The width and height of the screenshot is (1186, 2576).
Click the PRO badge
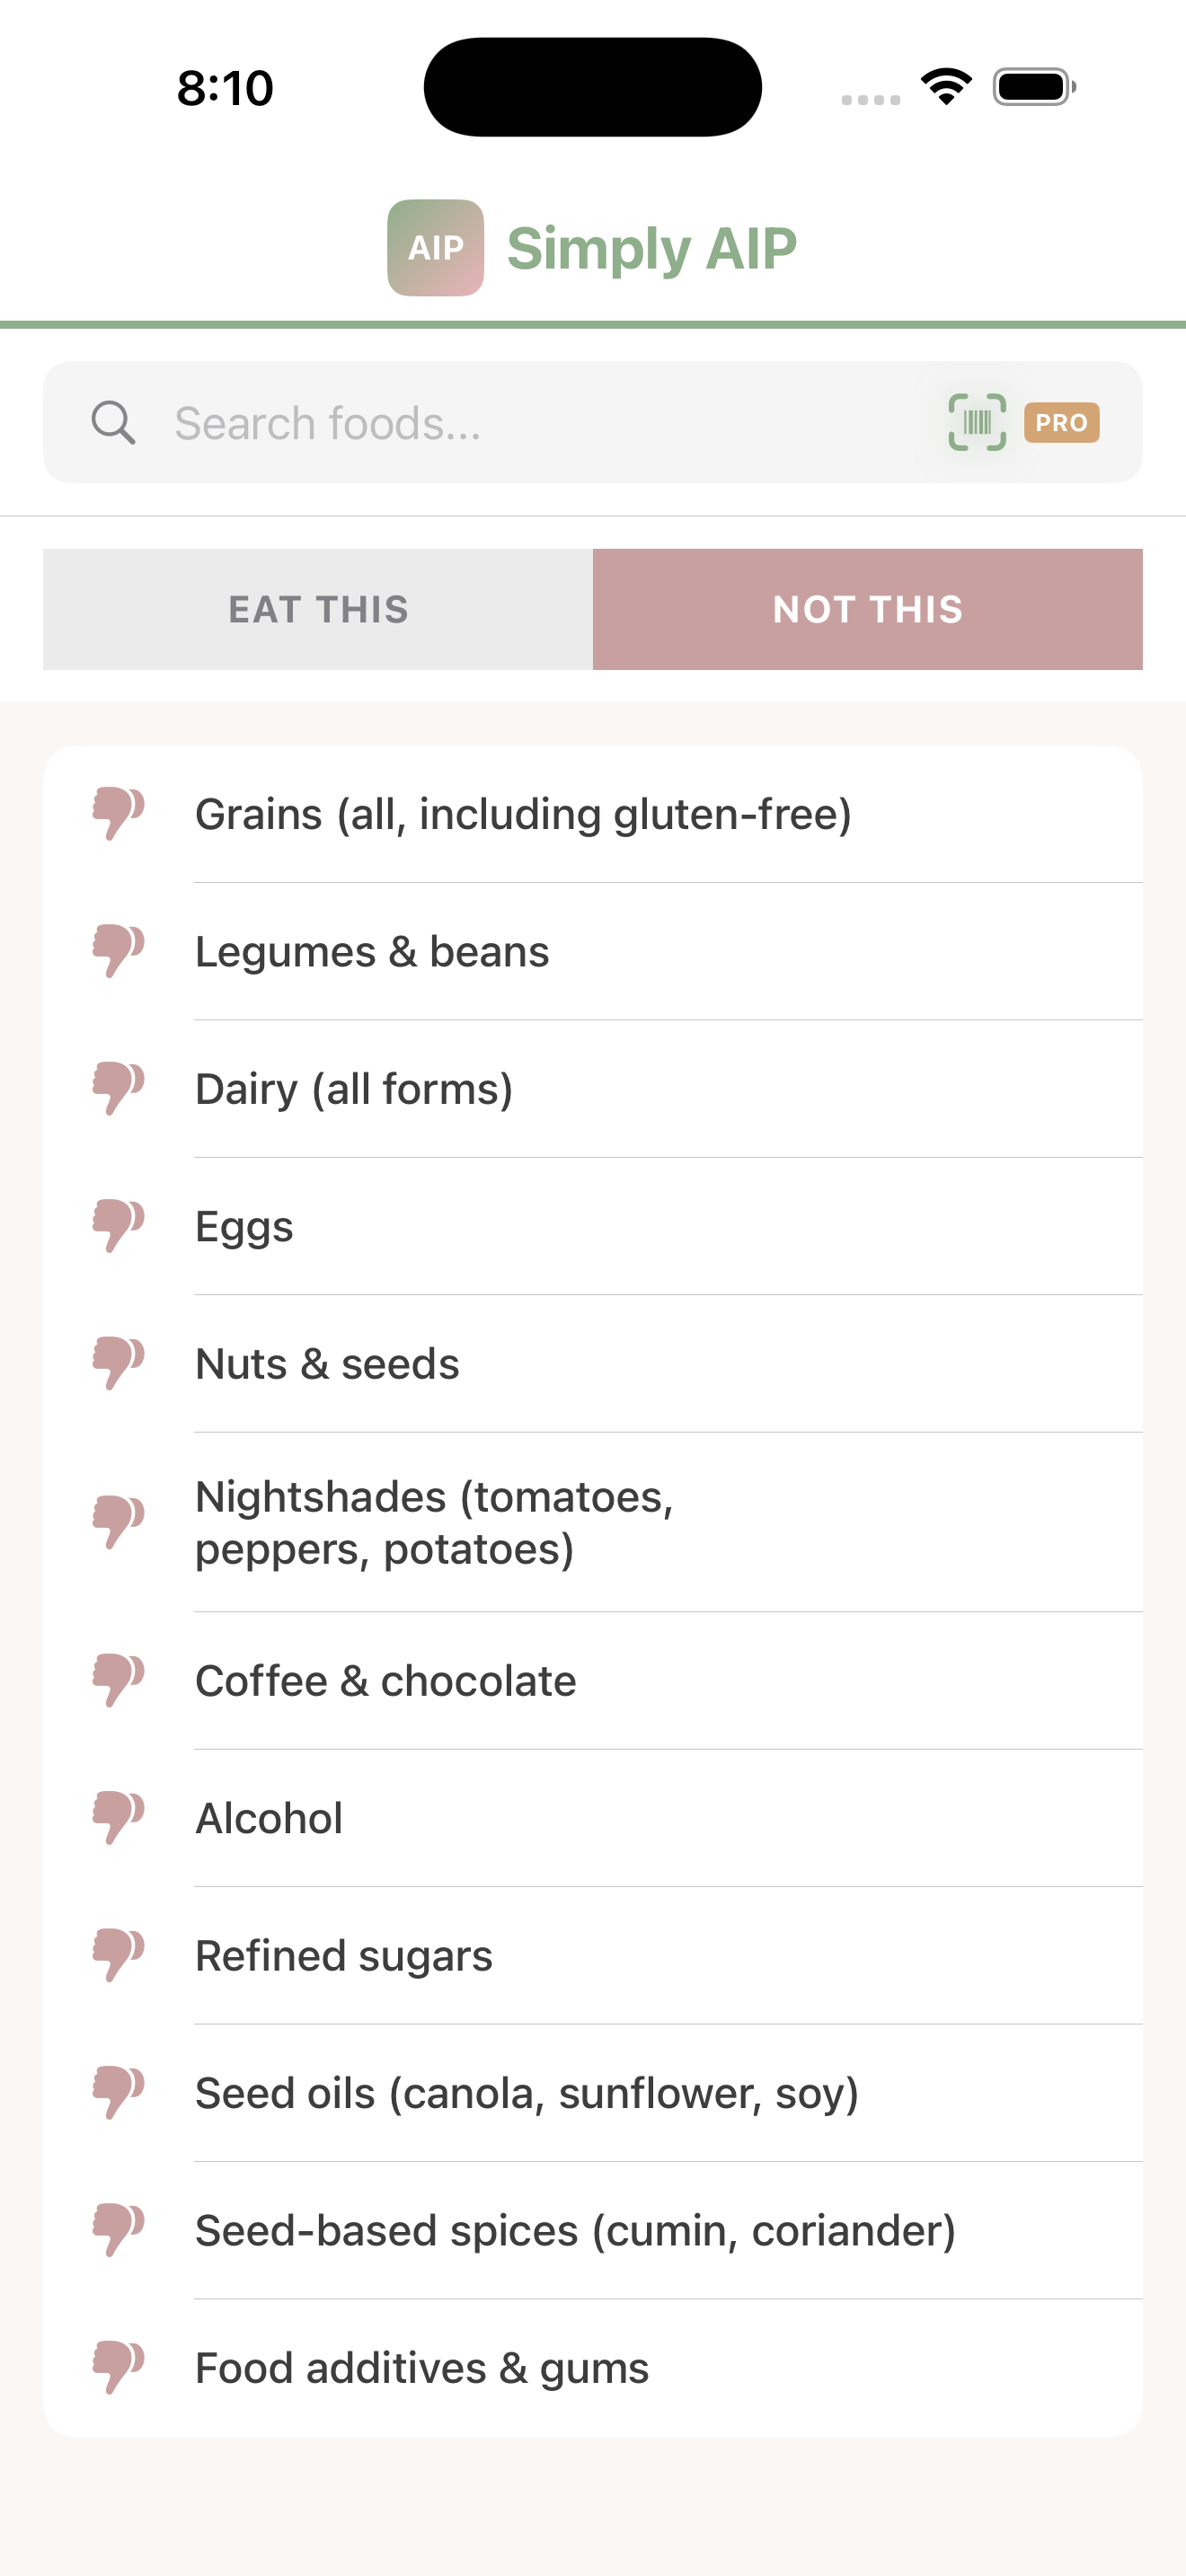(1061, 422)
